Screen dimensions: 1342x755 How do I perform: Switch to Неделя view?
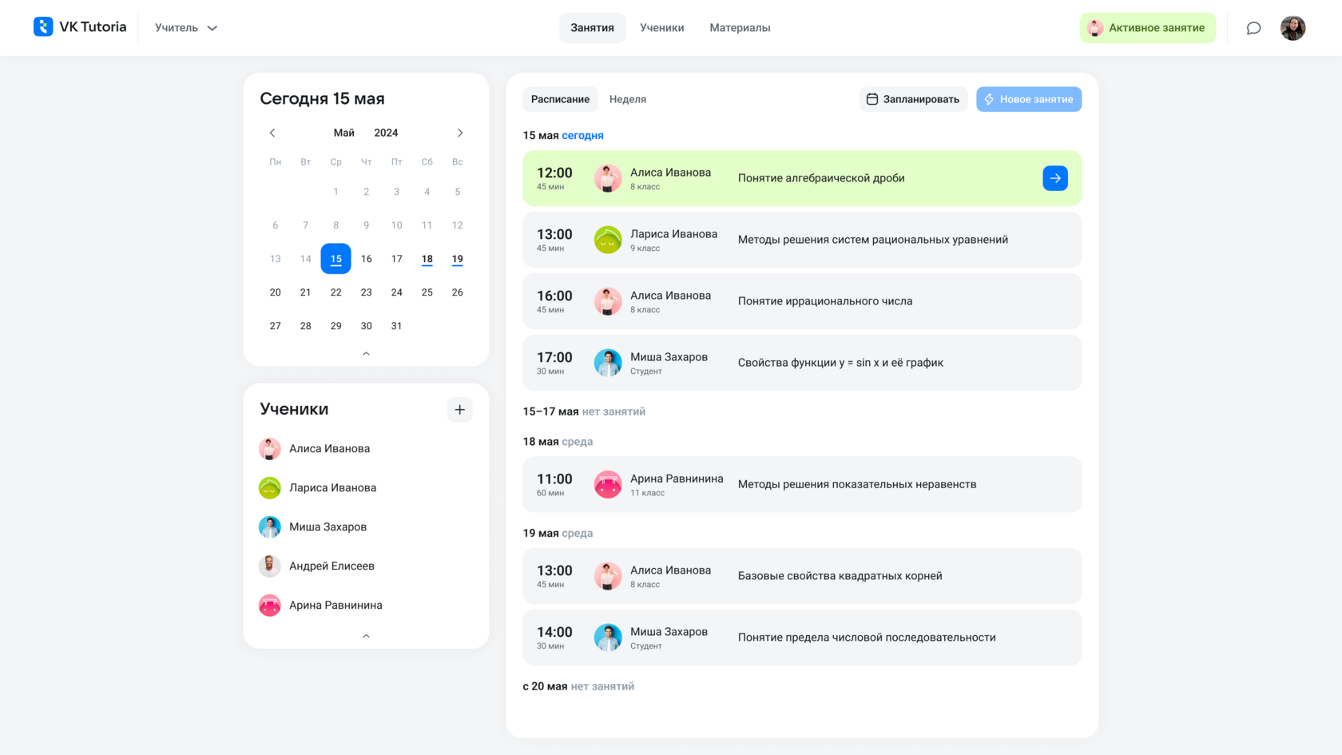pos(628,99)
